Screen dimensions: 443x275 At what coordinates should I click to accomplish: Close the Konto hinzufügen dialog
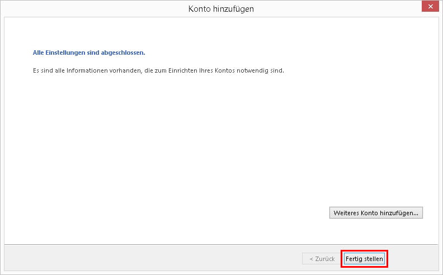coord(430,6)
